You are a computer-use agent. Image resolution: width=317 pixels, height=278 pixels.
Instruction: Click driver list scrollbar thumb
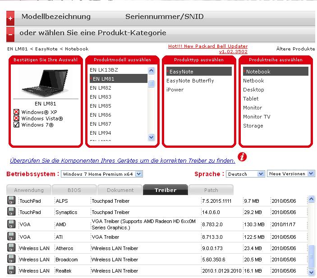tap(311, 256)
